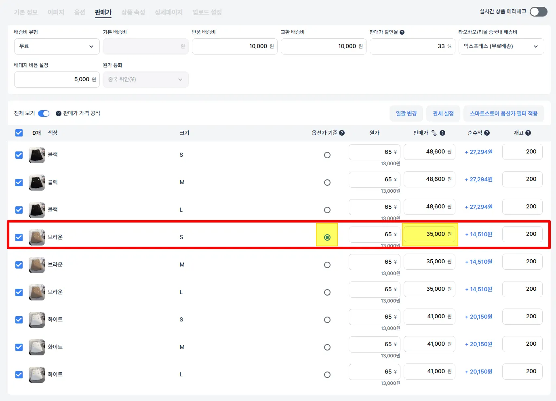This screenshot has width=556, height=401.
Task: Select 블랙 M as the 옵션가 기준 radio
Action: (x=327, y=183)
